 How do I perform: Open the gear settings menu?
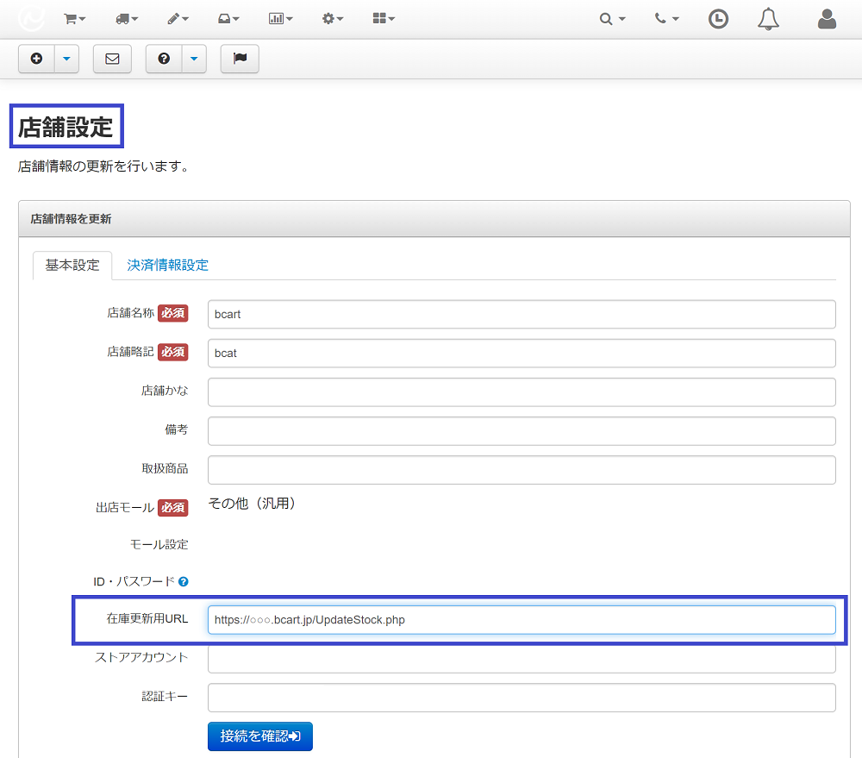pyautogui.click(x=332, y=19)
